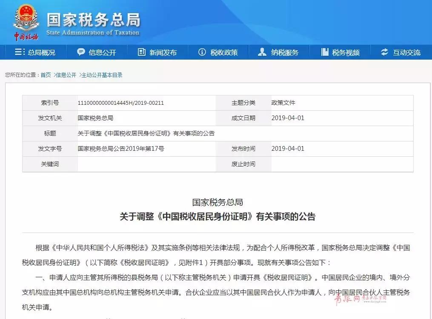Click the speech bubble icon on 信息公开

pos(81,52)
